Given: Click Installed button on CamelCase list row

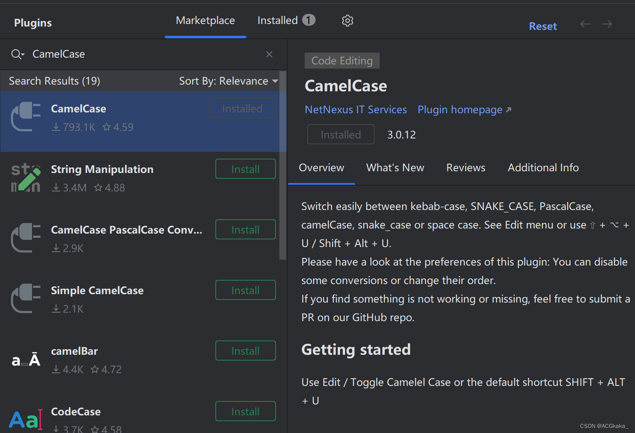Looking at the screenshot, I should (x=242, y=108).
